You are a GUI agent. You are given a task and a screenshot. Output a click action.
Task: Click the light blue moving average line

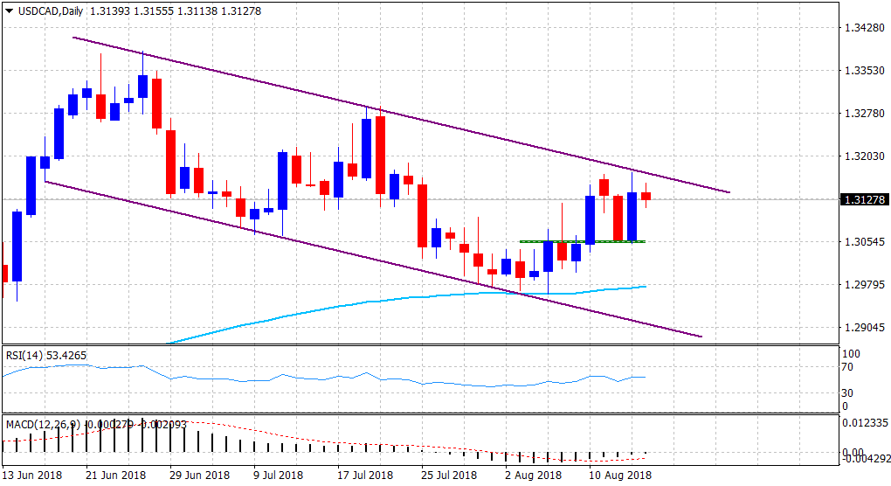(x=349, y=304)
